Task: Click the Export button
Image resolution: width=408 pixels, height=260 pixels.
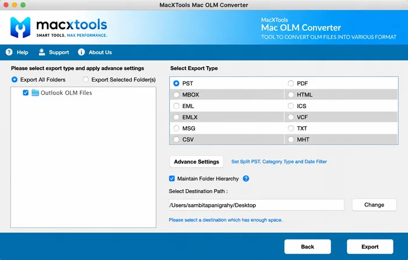Action: (x=370, y=247)
